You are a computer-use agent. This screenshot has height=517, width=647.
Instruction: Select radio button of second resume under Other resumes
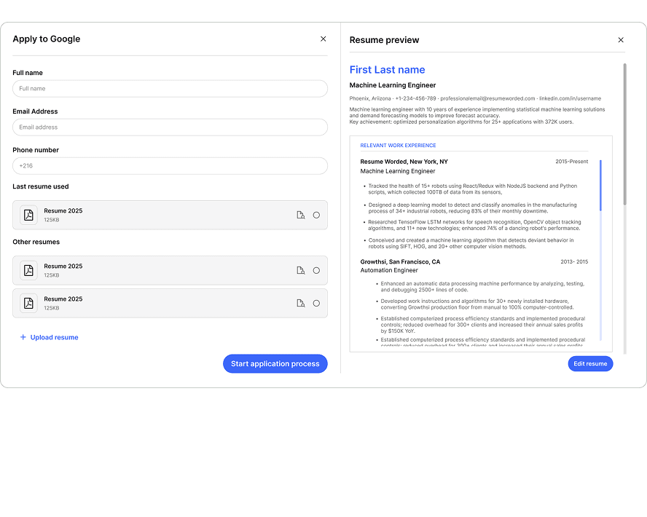pos(316,304)
